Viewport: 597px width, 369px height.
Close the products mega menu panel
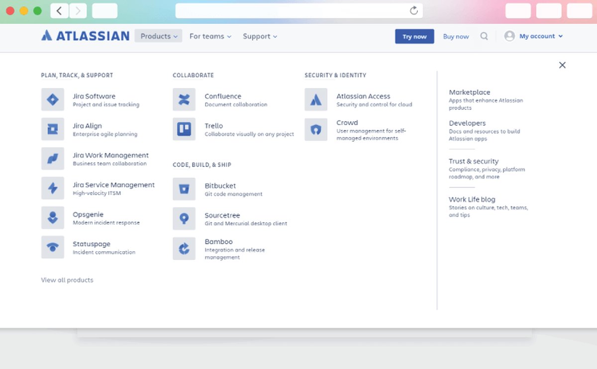(x=562, y=65)
